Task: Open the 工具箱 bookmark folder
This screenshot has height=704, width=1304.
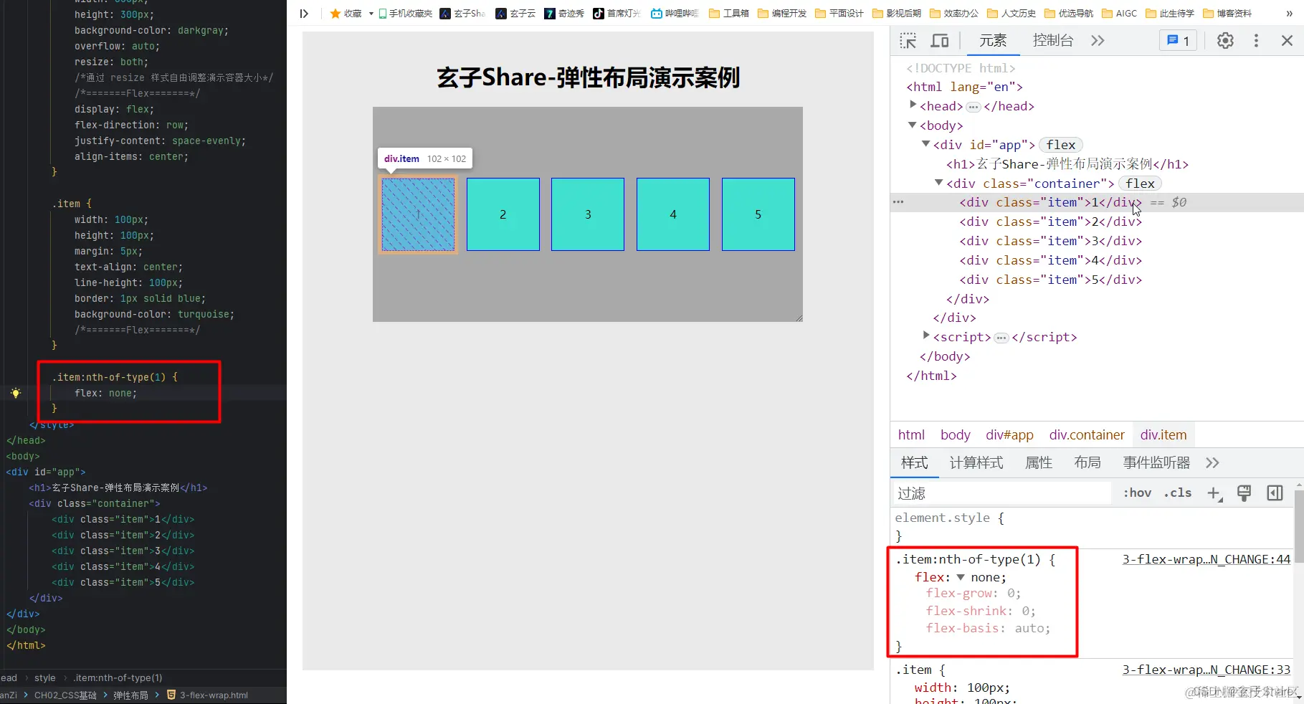Action: click(x=729, y=13)
